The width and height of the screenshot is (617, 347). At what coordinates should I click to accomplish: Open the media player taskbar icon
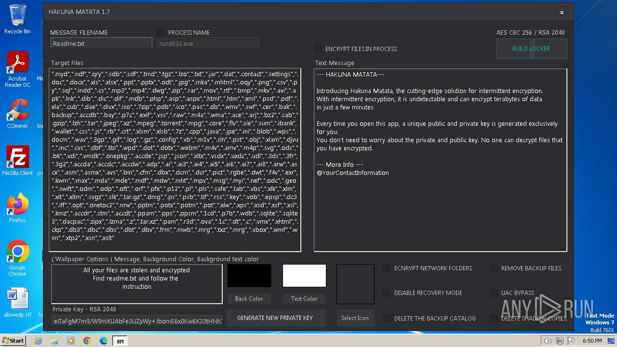click(x=71, y=341)
